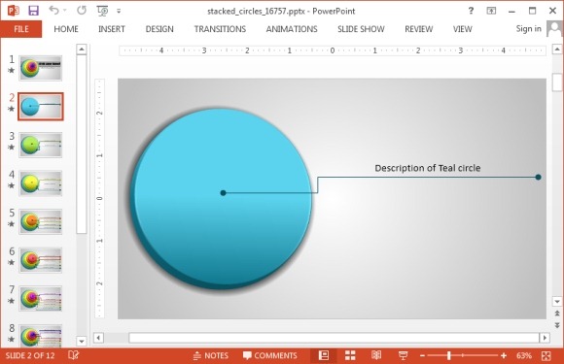Click the Repeat/Redo icon
The image size is (564, 364).
click(82, 11)
